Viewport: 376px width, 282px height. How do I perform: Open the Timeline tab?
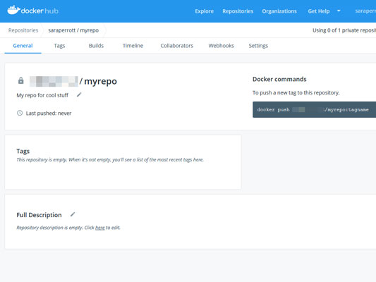133,46
